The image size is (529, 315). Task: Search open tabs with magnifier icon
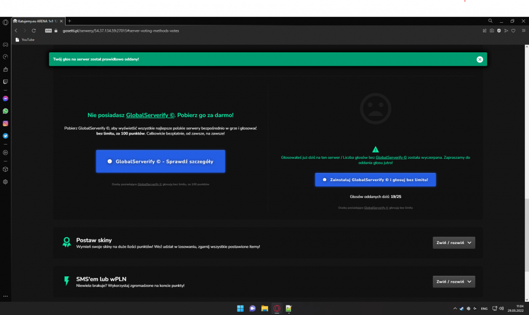pos(490,21)
